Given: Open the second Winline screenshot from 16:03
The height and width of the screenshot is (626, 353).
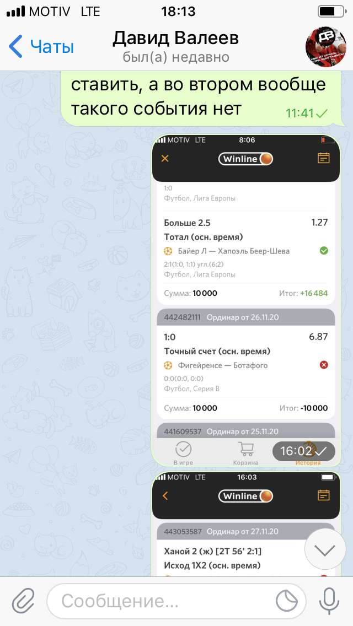Looking at the screenshot, I should (x=246, y=524).
